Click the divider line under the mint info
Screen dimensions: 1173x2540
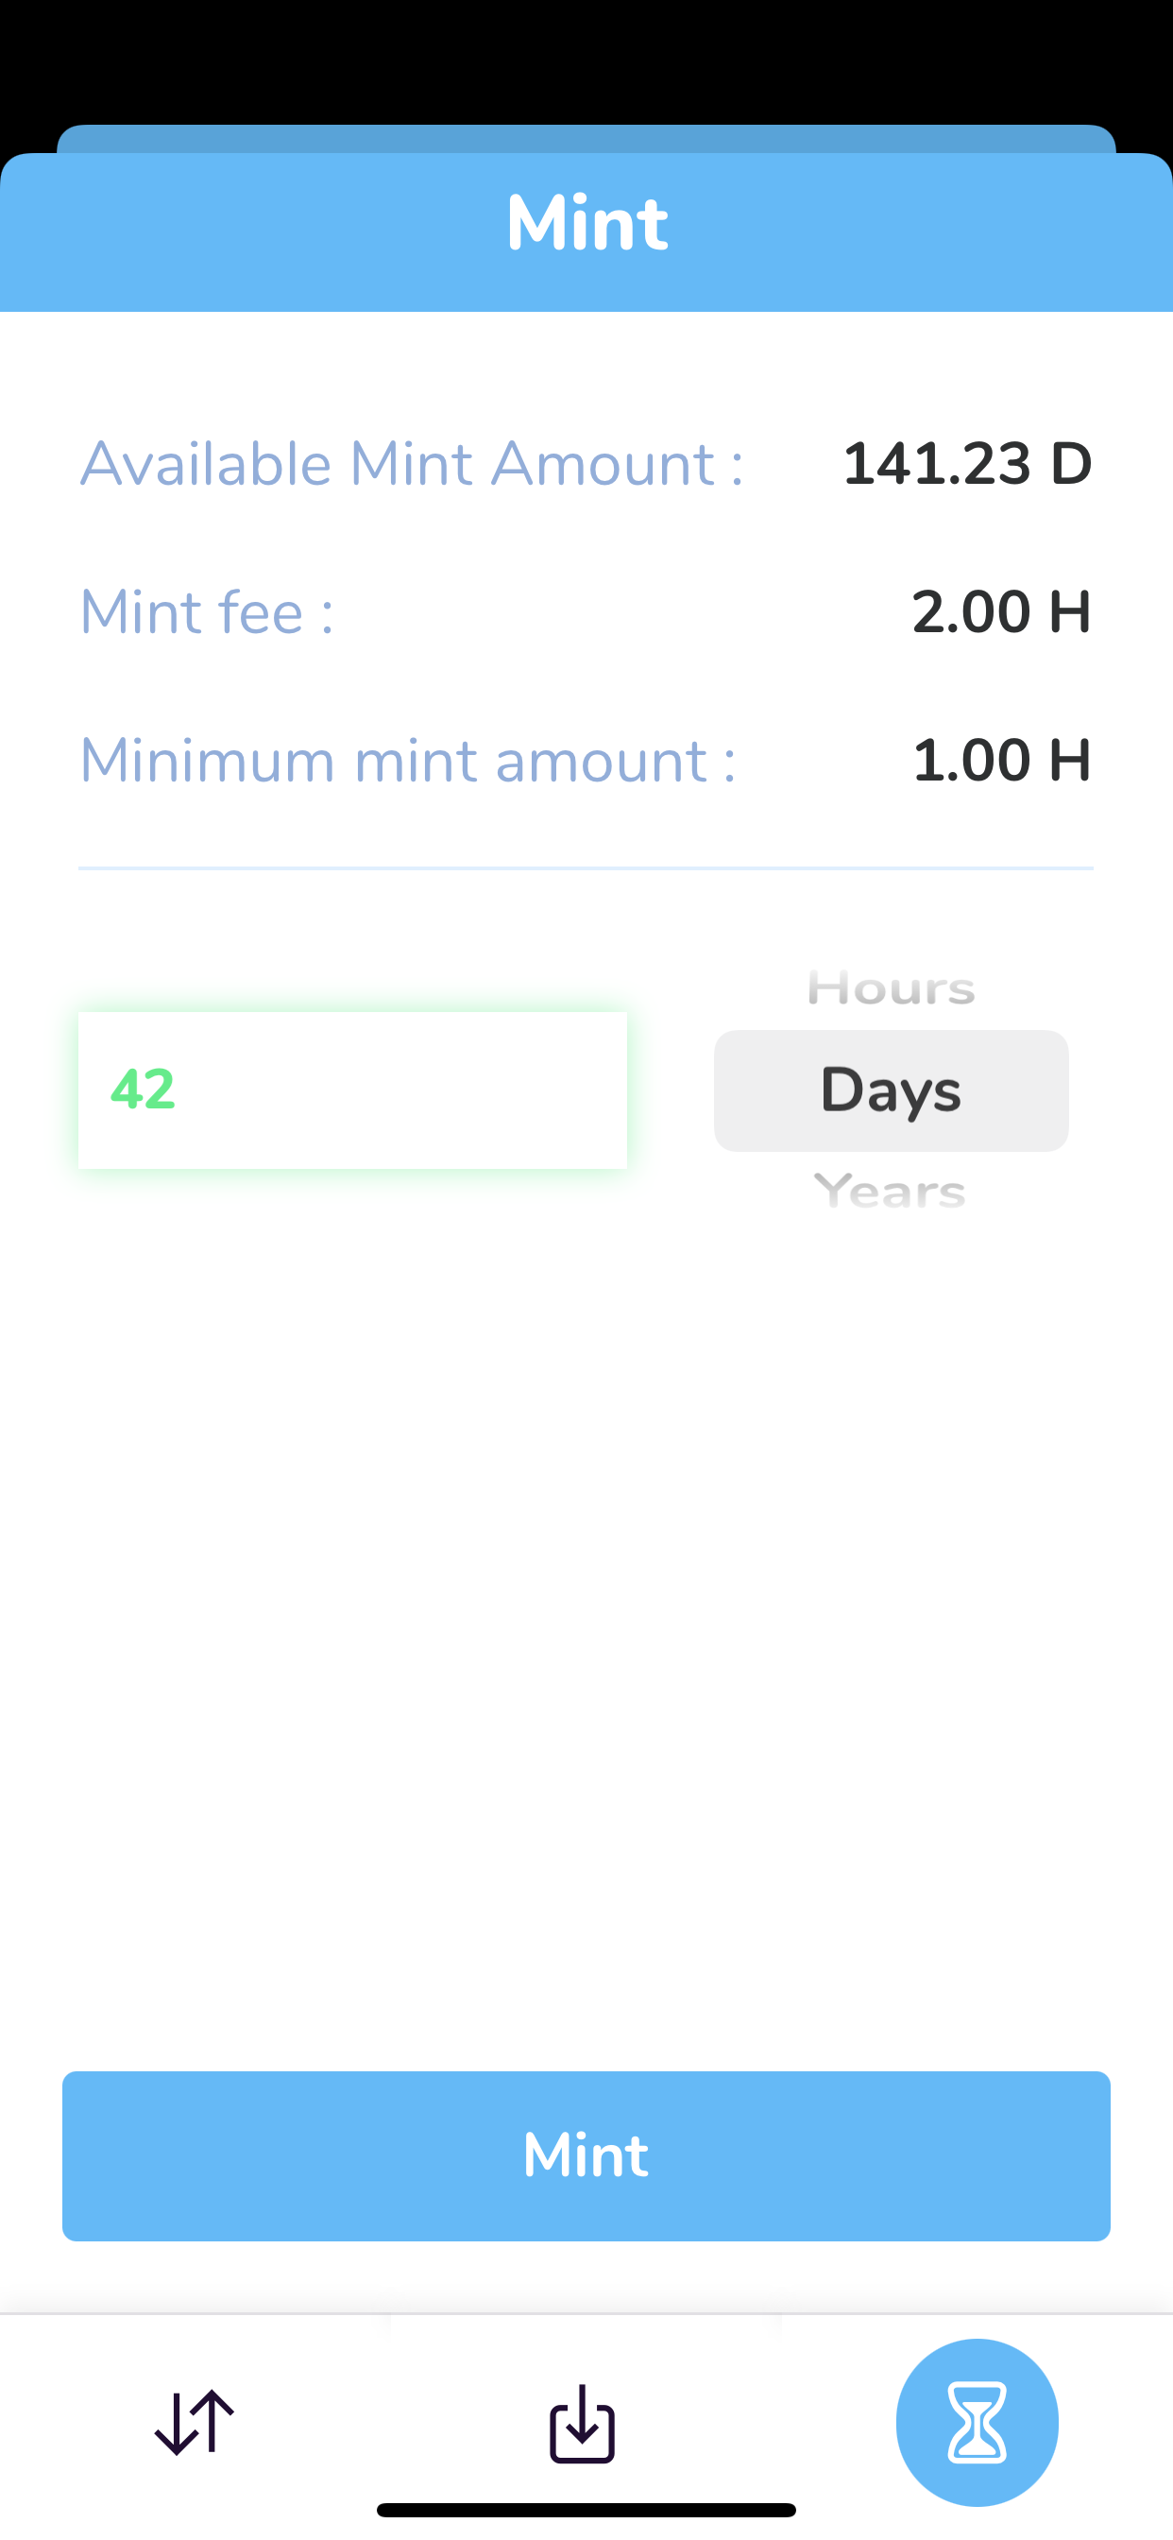[586, 868]
